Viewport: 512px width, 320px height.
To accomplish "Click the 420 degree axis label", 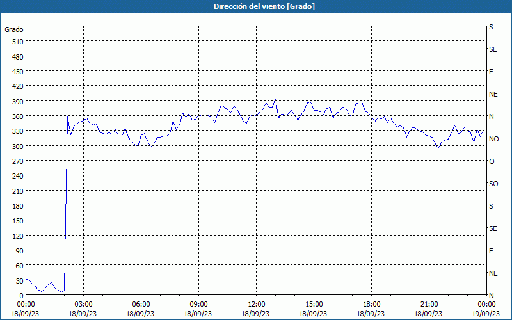I will [x=18, y=86].
